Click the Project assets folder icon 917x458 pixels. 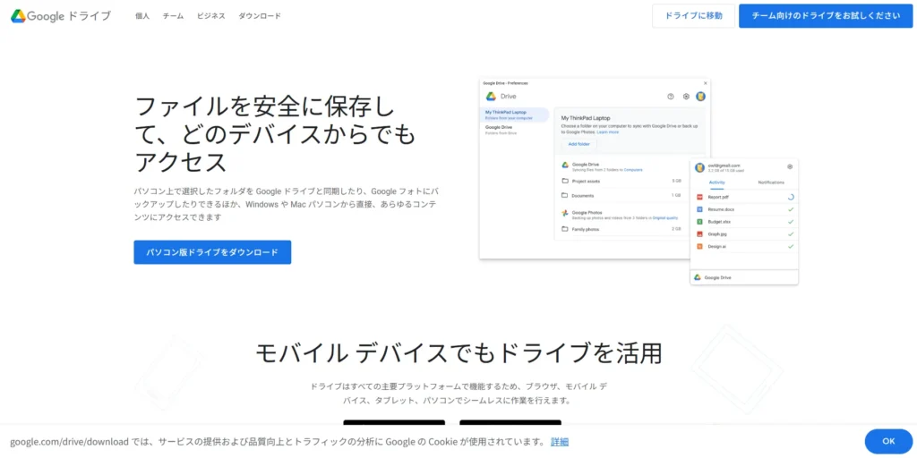coord(565,181)
